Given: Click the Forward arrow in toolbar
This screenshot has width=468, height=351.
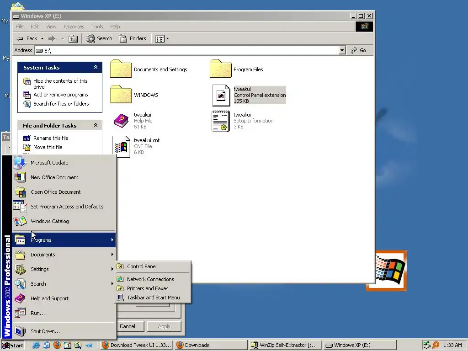Looking at the screenshot, I should click(x=52, y=38).
